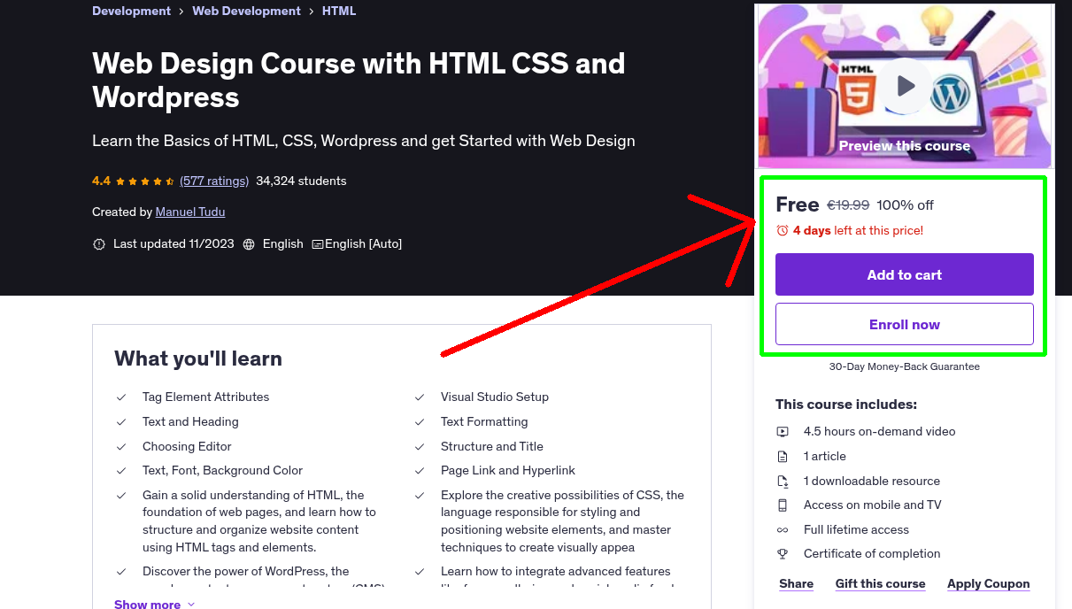1072x609 pixels.
Task: Click the '100% off' discount text
Action: [906, 205]
